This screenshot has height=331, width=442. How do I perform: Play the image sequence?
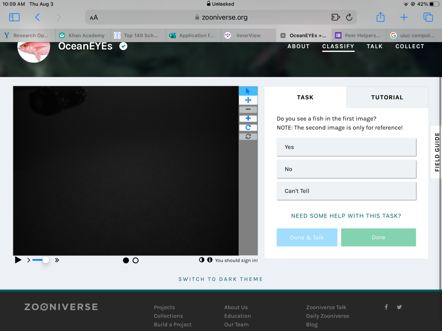(18, 260)
